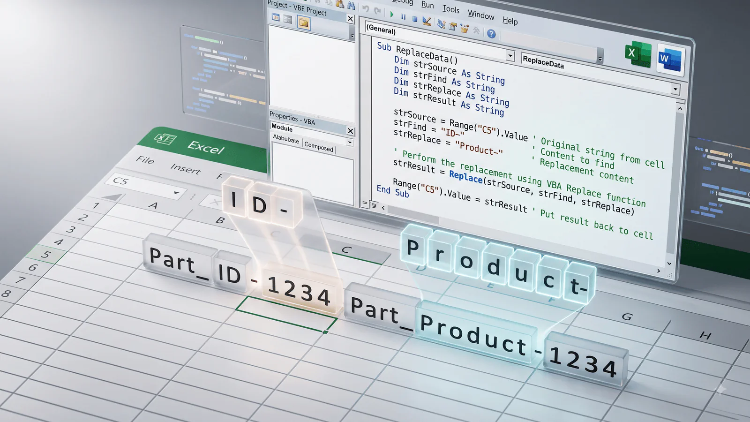Open the Object Browser toolbar icon
Image resolution: width=750 pixels, height=422 pixels.
pyautogui.click(x=465, y=29)
